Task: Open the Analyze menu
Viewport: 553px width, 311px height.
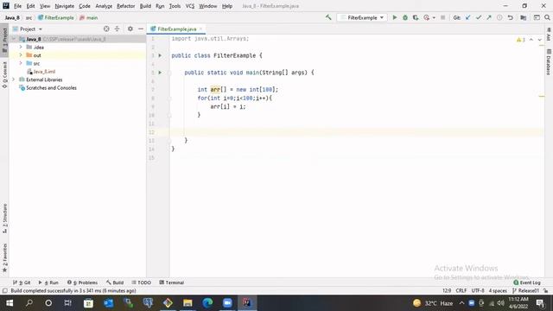Action: pyautogui.click(x=104, y=6)
